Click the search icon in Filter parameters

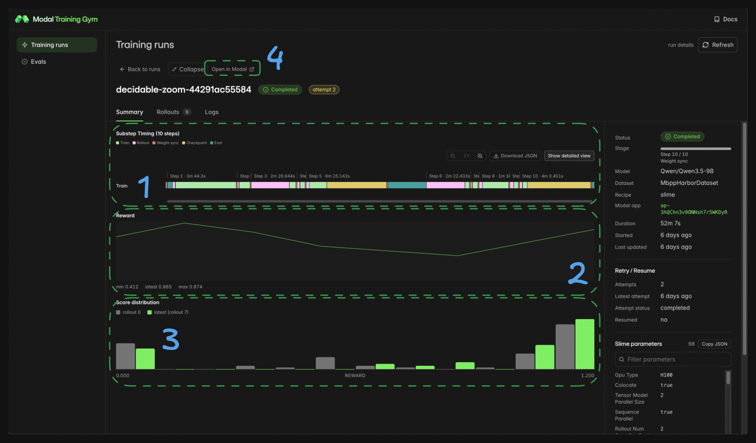coord(622,359)
